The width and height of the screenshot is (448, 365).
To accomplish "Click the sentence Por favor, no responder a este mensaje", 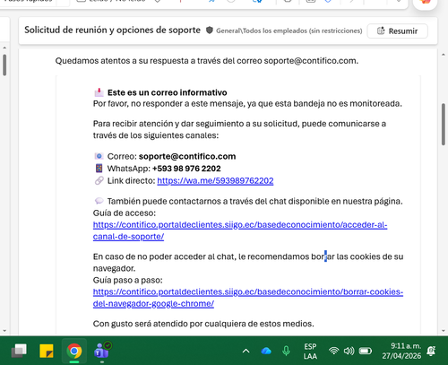I will pos(247,104).
